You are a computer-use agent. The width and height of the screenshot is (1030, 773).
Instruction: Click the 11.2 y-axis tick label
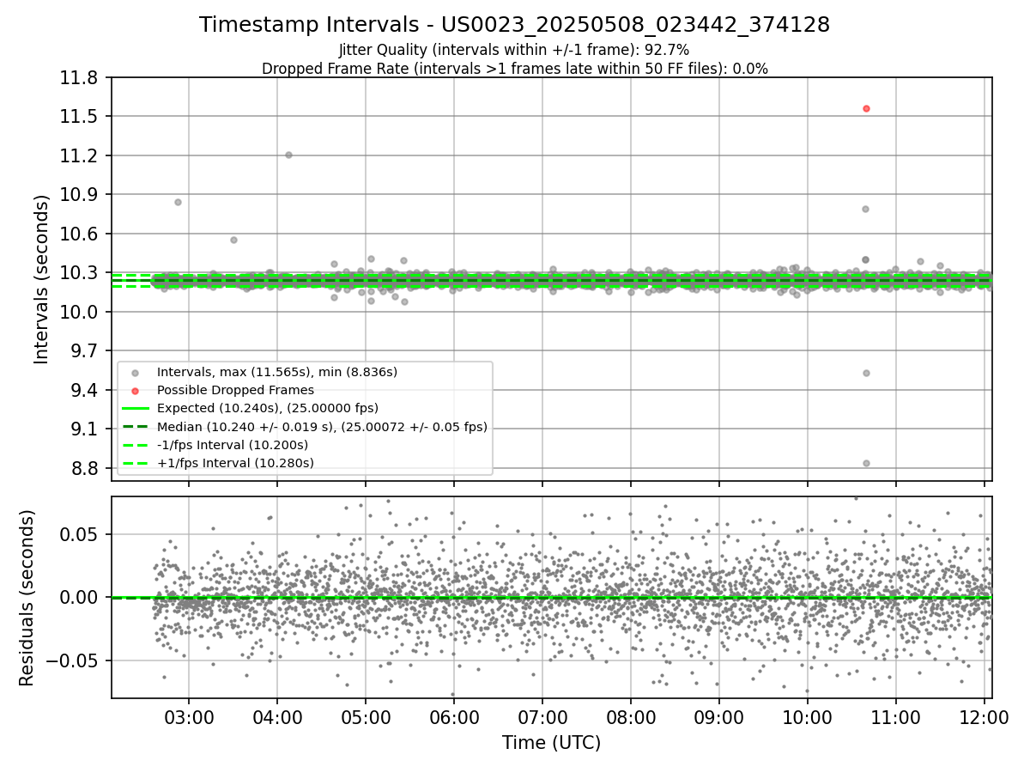(77, 156)
